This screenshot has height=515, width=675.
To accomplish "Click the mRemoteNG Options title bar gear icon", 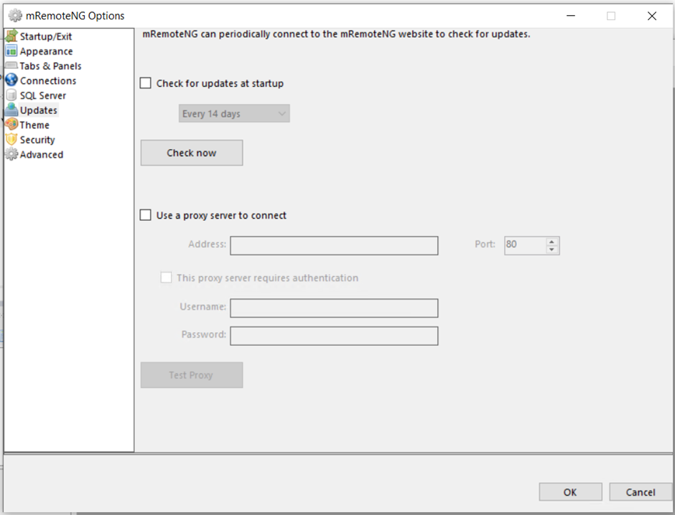I will [x=15, y=16].
